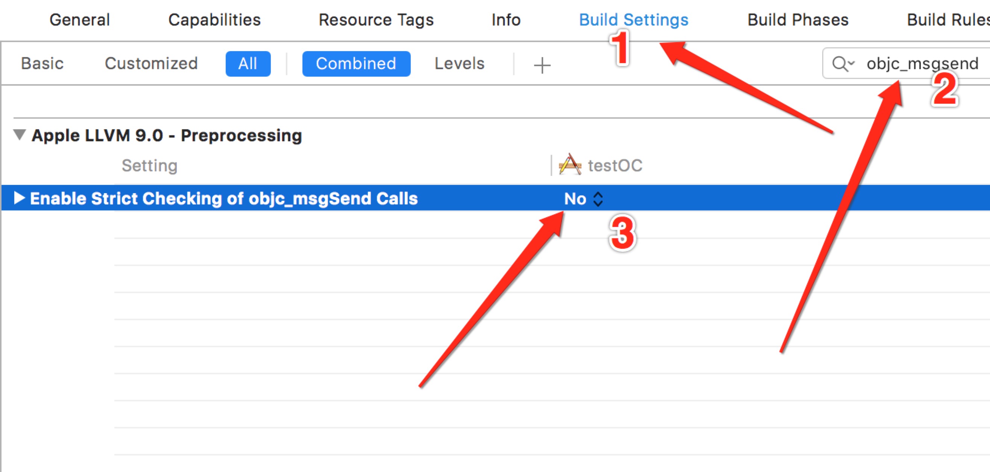Open the General tab
This screenshot has width=990, height=472.
pyautogui.click(x=80, y=20)
